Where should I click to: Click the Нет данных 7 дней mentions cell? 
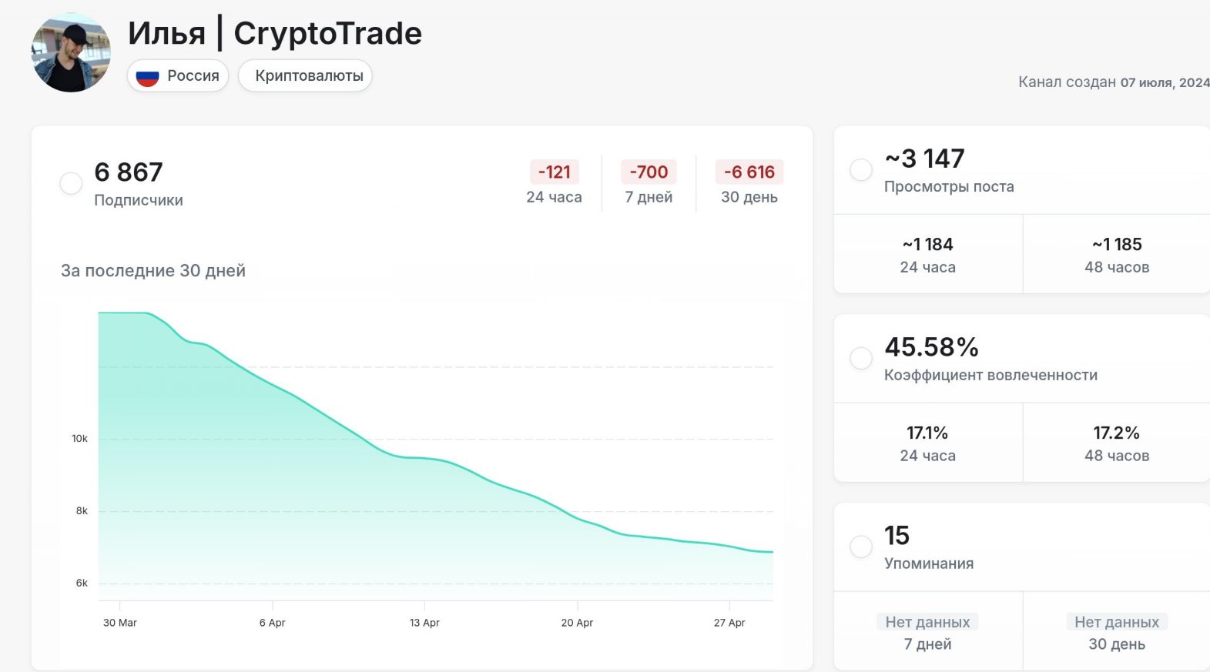point(927,632)
